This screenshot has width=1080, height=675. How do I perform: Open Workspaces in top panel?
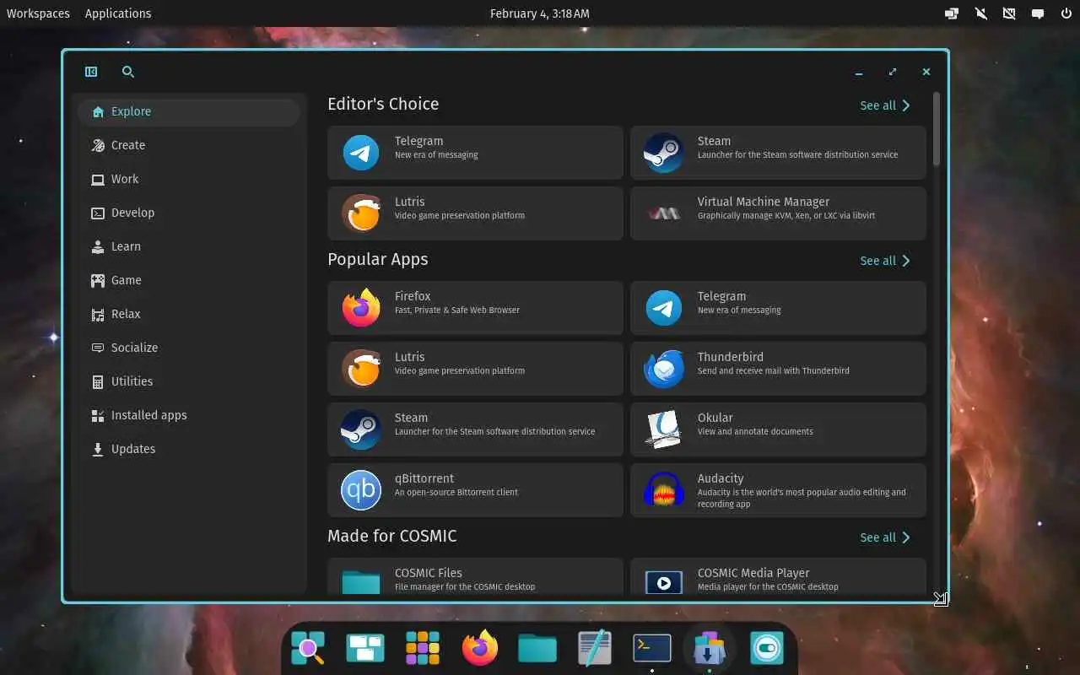coord(38,13)
